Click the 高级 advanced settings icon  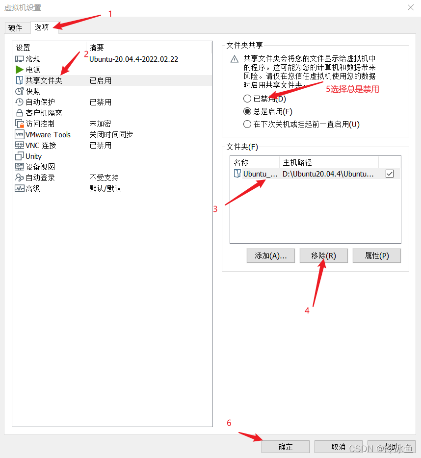(x=19, y=188)
